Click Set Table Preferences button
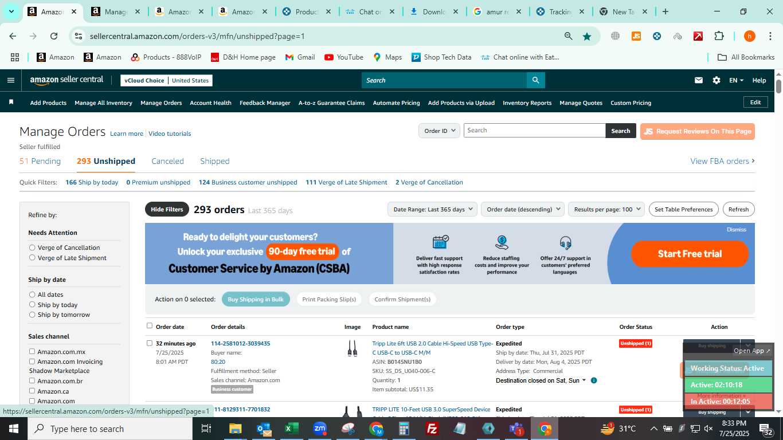Image resolution: width=783 pixels, height=440 pixels. coord(683,209)
